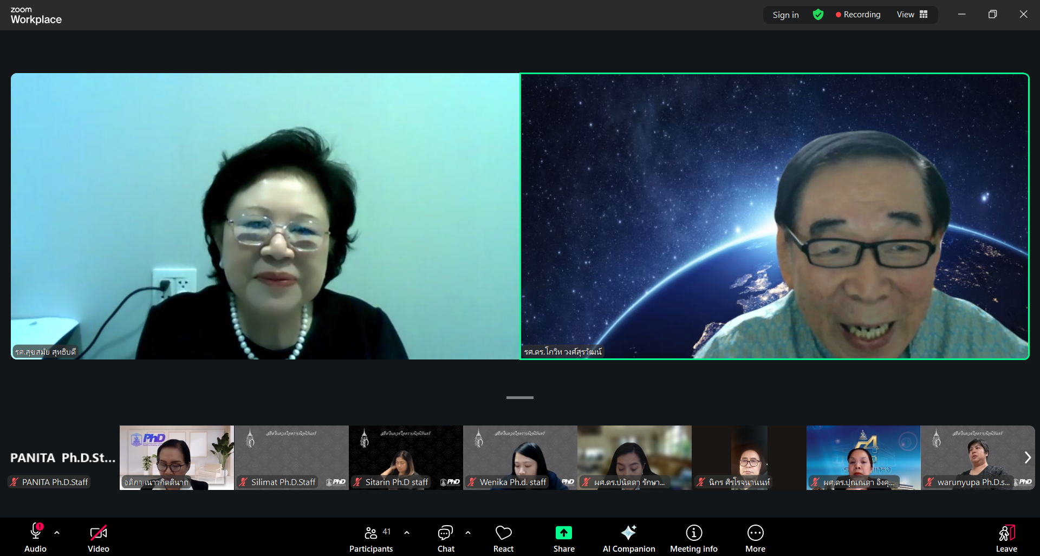Open AI Companion sparkle icon
Image resolution: width=1040 pixels, height=556 pixels.
click(628, 533)
